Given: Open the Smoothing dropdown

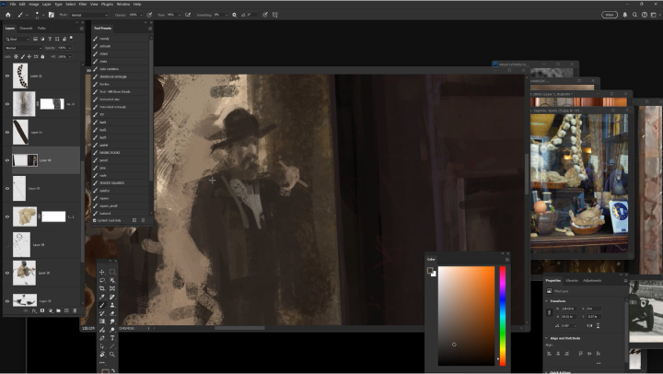Looking at the screenshot, I should pyautogui.click(x=227, y=15).
